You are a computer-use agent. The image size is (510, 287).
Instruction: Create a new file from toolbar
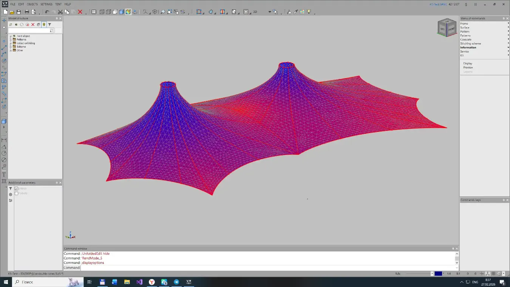6,12
